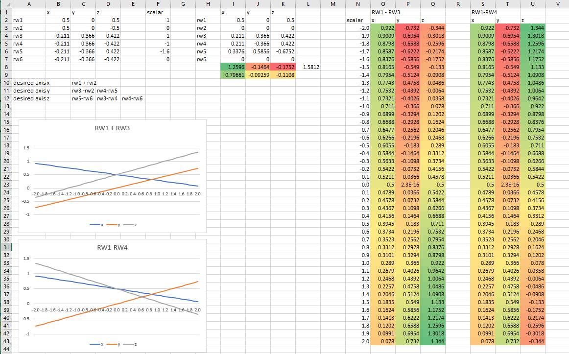
Task: Select the cell with 0.79661
Action: (233, 75)
